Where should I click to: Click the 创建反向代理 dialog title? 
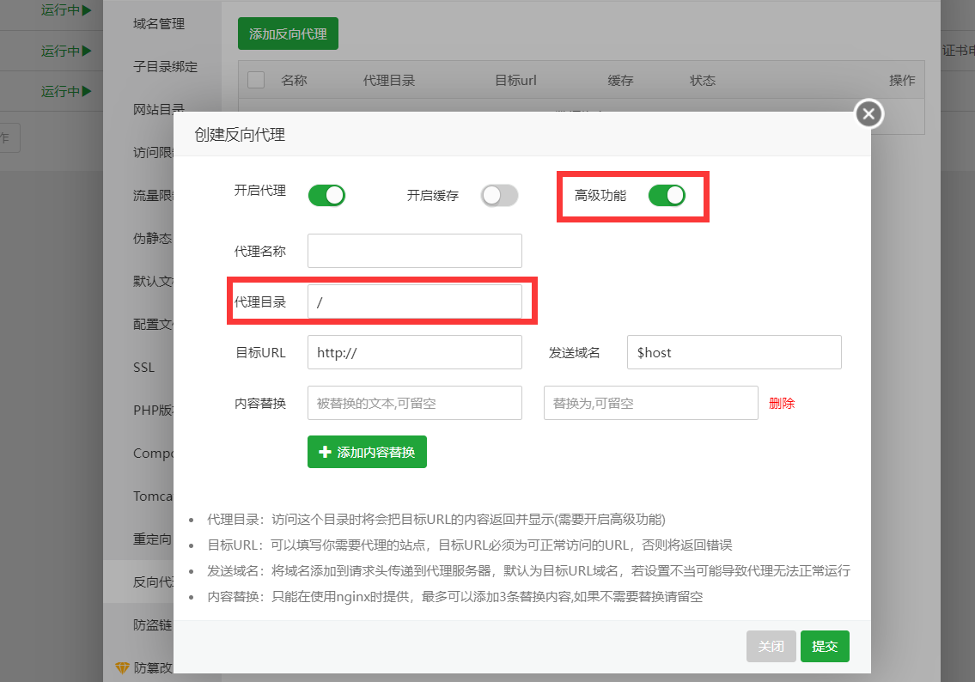click(240, 134)
